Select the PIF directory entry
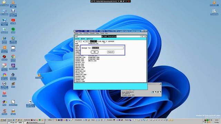This screenshot has width=221, height=124. click(77, 44)
